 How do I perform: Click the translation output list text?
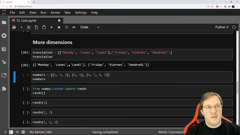point(91,65)
